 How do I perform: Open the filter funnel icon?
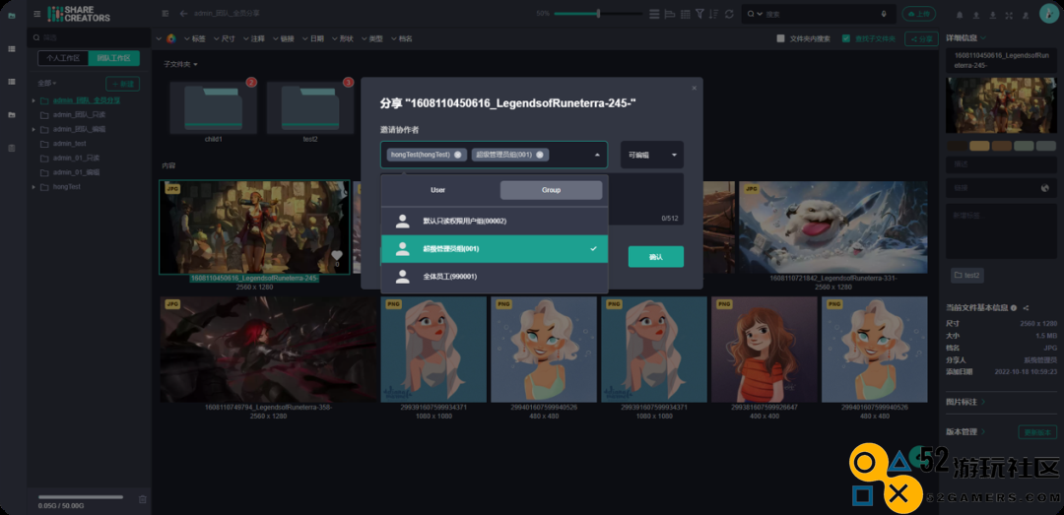point(699,14)
